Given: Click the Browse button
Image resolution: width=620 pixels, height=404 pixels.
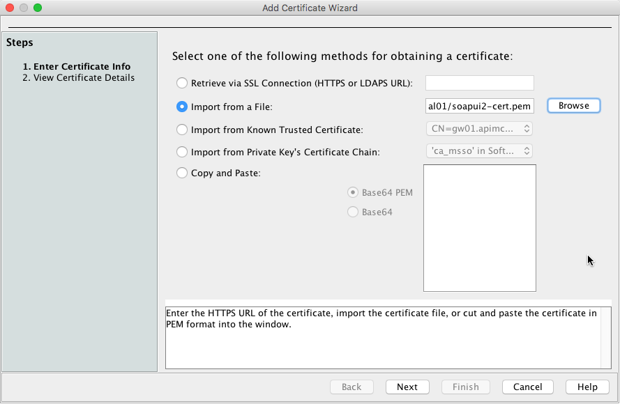Looking at the screenshot, I should [573, 106].
